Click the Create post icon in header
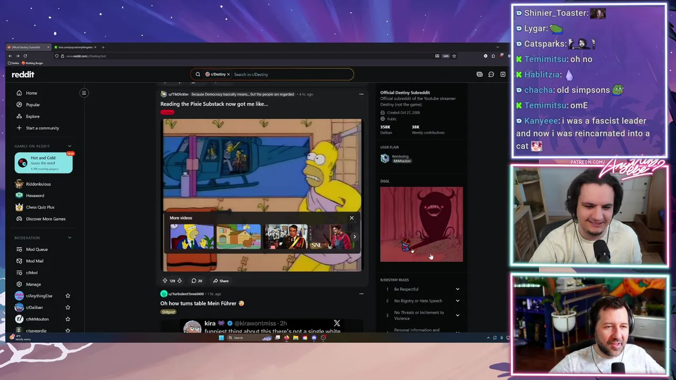This screenshot has height=380, width=676. click(x=503, y=74)
